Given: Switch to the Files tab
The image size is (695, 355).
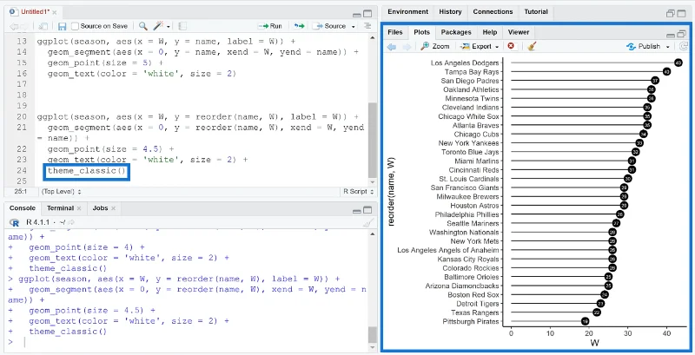Looking at the screenshot, I should 395,32.
